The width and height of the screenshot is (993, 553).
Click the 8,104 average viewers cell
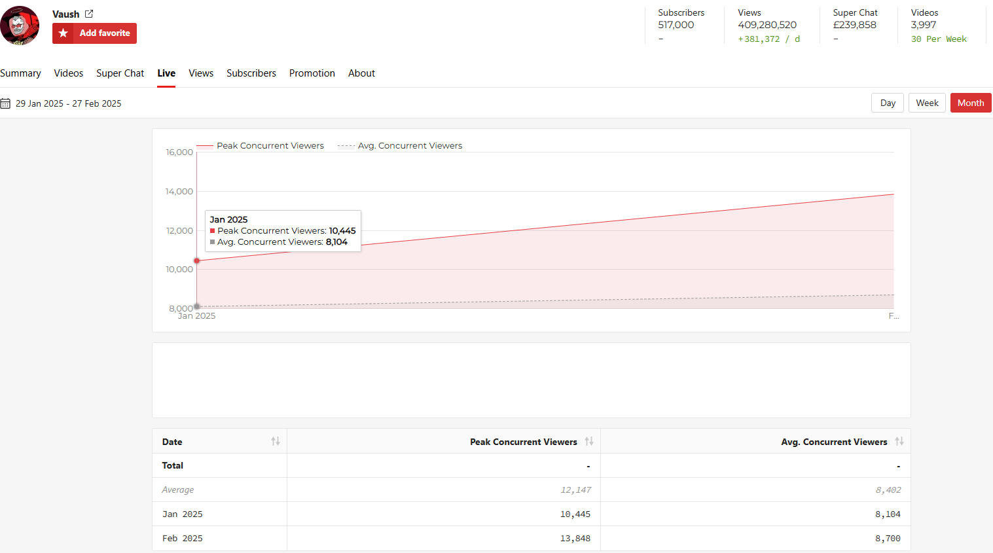888,514
